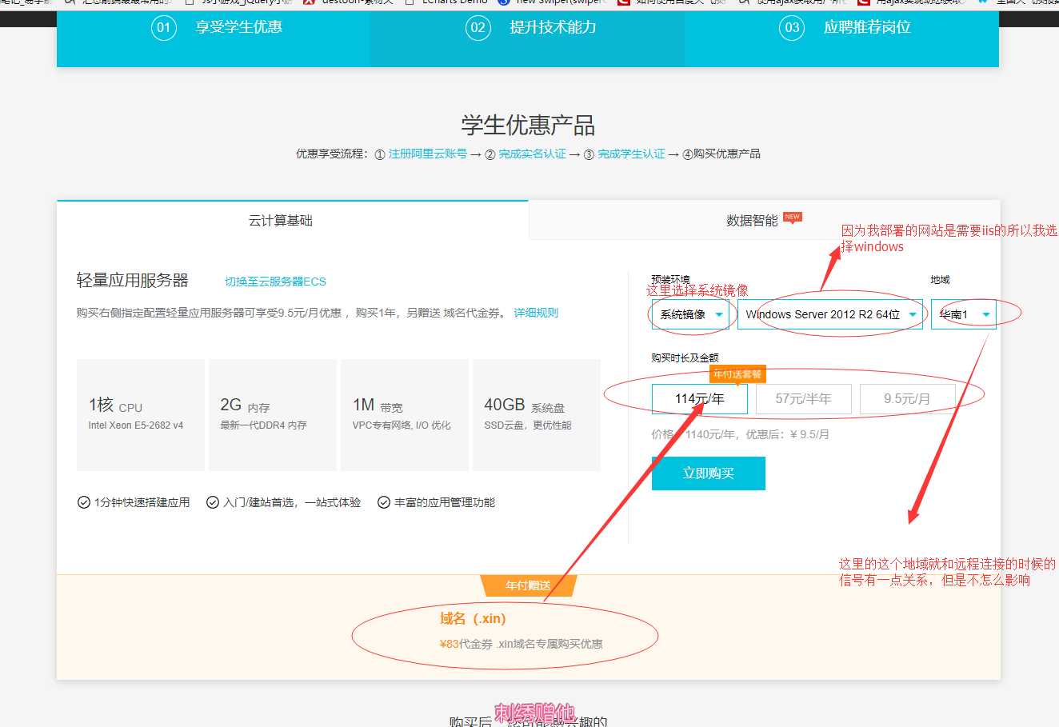
Task: Open the 华南1 region dropdown
Action: (x=964, y=314)
